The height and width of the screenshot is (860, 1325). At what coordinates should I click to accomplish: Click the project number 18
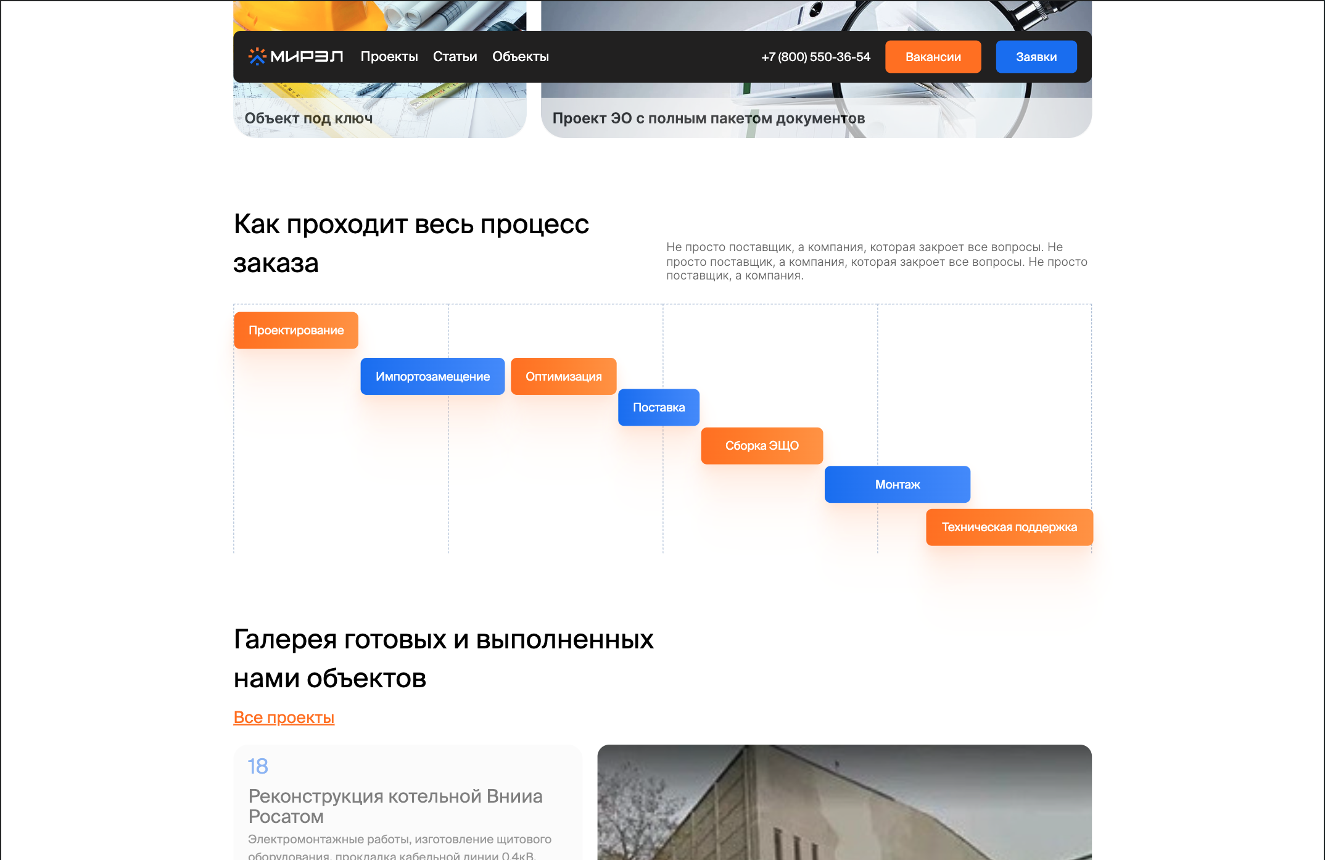258,766
